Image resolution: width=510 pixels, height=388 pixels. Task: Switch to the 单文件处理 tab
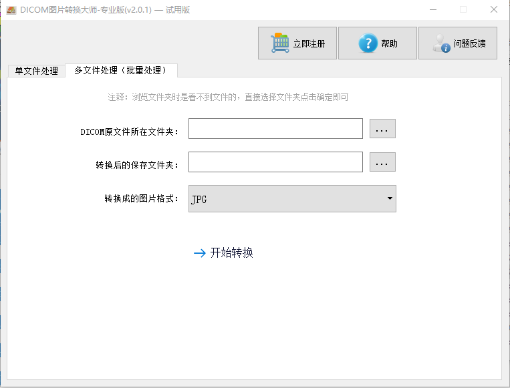click(x=36, y=71)
